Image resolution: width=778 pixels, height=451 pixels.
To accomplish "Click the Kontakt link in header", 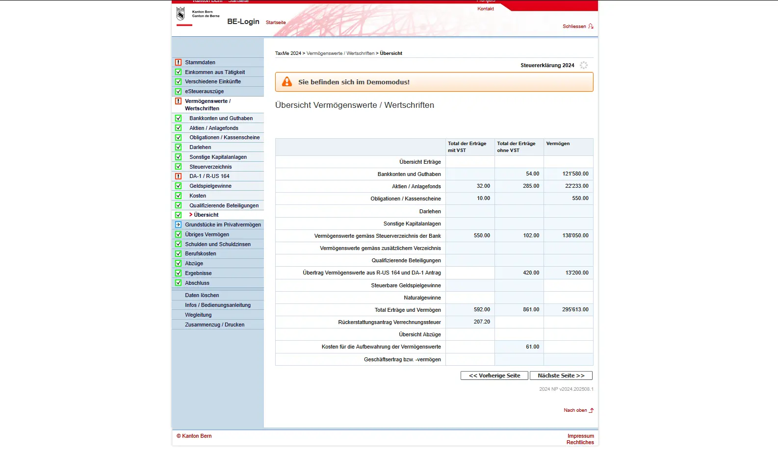I will click(486, 9).
